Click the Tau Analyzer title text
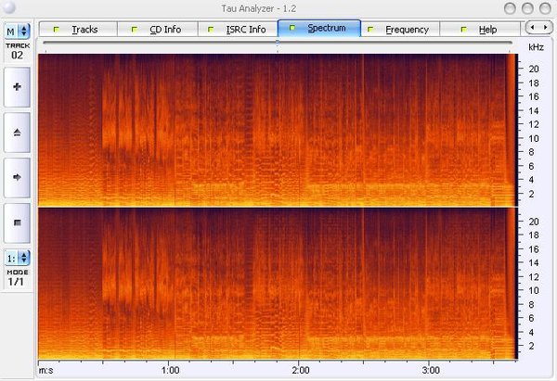Image resolution: width=557 pixels, height=381 pixels. click(x=259, y=8)
